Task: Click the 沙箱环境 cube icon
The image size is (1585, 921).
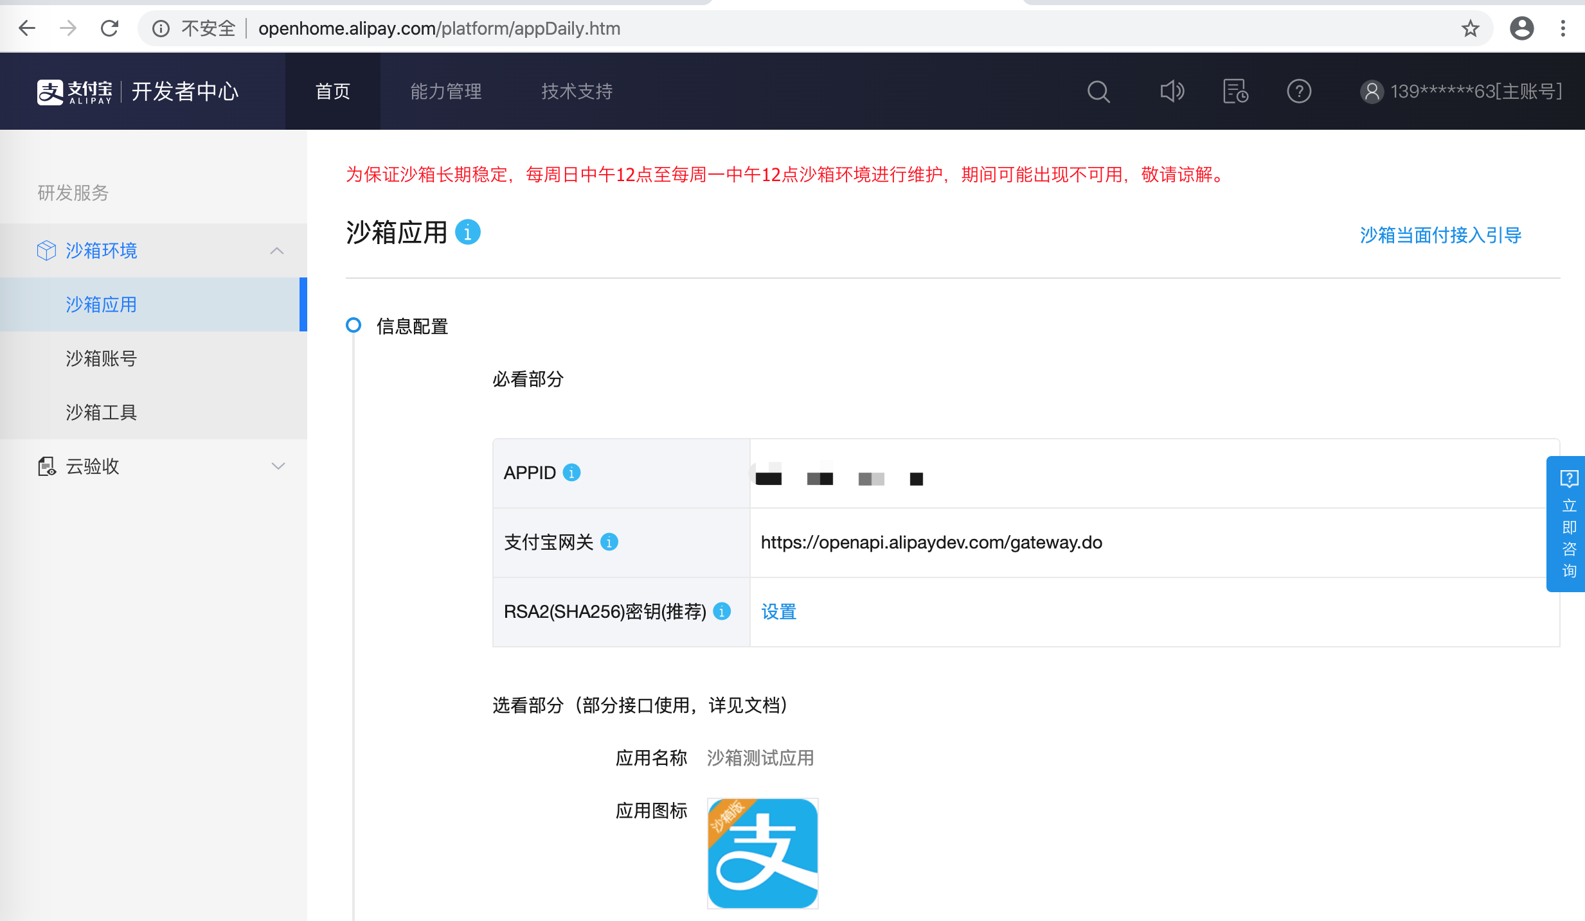Action: (x=46, y=250)
